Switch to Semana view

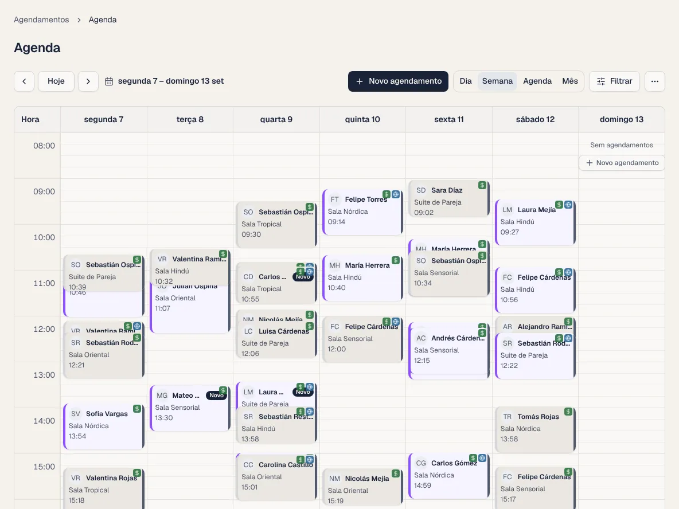tap(497, 81)
